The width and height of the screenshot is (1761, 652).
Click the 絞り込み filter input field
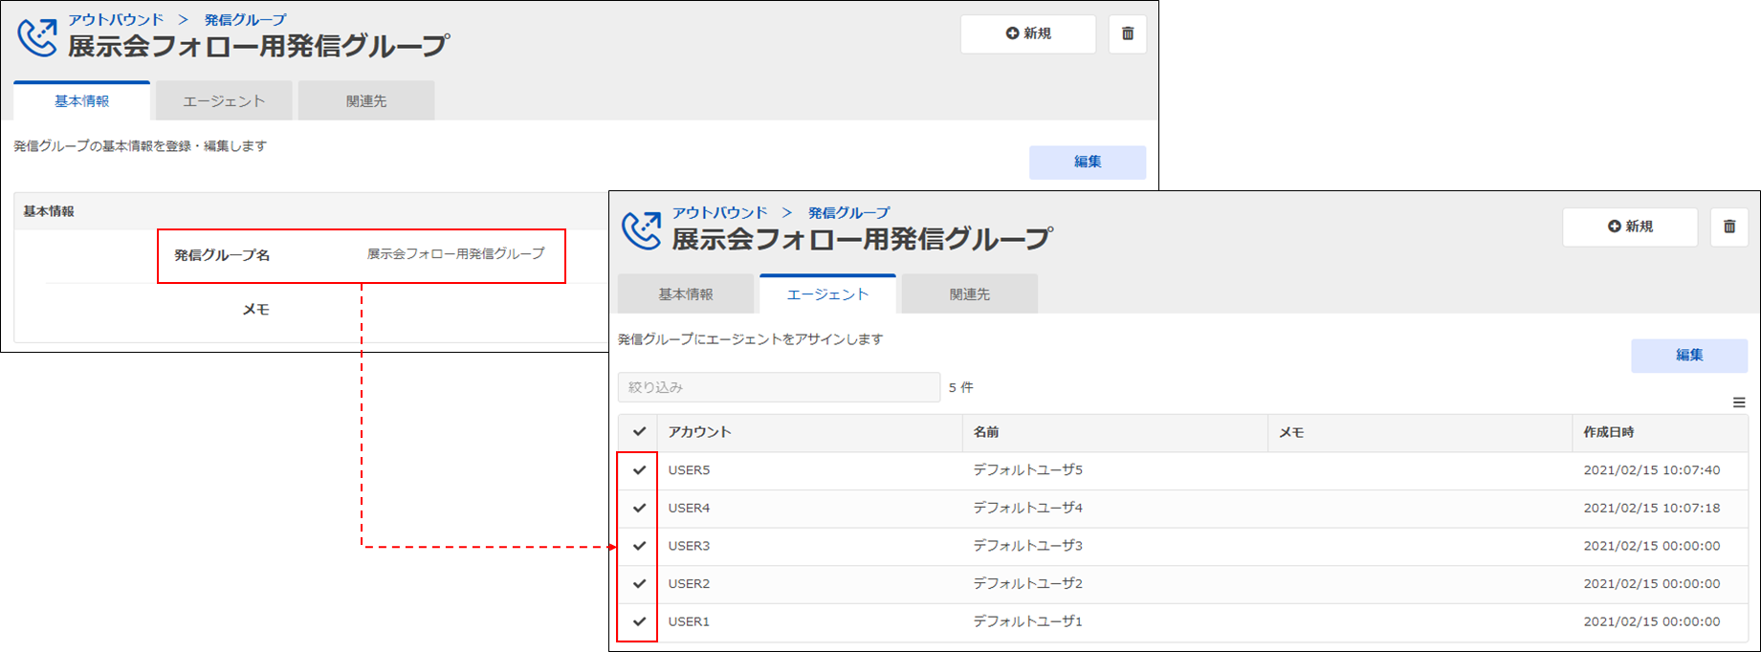(x=779, y=387)
